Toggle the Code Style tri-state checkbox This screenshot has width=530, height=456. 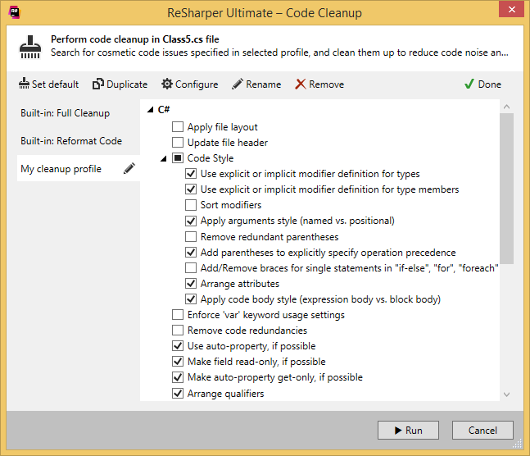(x=178, y=157)
